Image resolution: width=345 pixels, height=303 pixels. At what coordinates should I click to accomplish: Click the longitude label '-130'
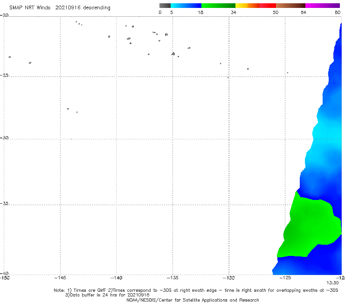click(228, 278)
